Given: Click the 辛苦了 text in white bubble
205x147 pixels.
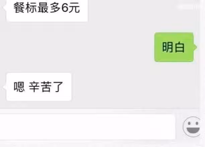Looking at the screenshot, I should click(46, 87).
